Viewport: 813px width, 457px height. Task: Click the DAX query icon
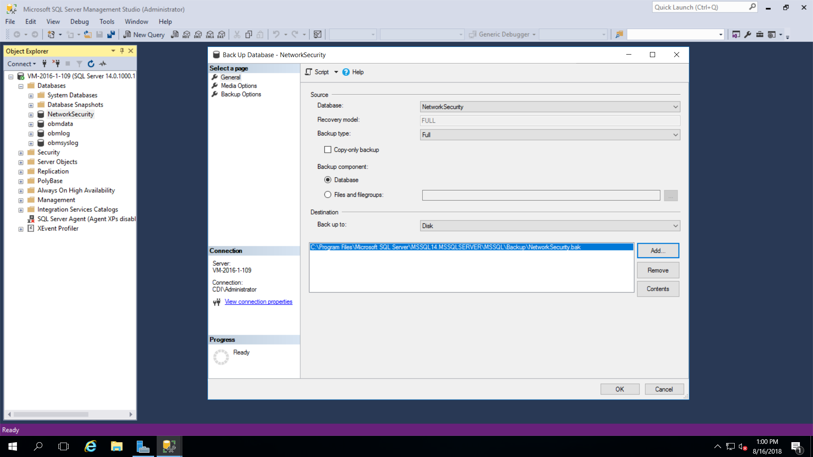(x=221, y=35)
